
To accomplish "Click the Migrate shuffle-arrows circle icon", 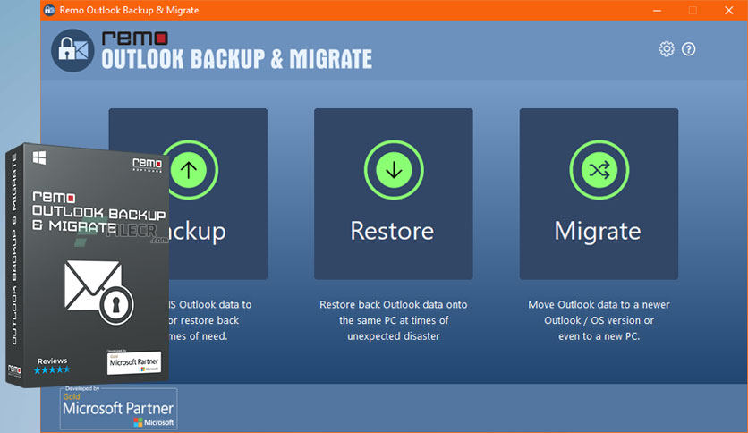I will point(598,168).
